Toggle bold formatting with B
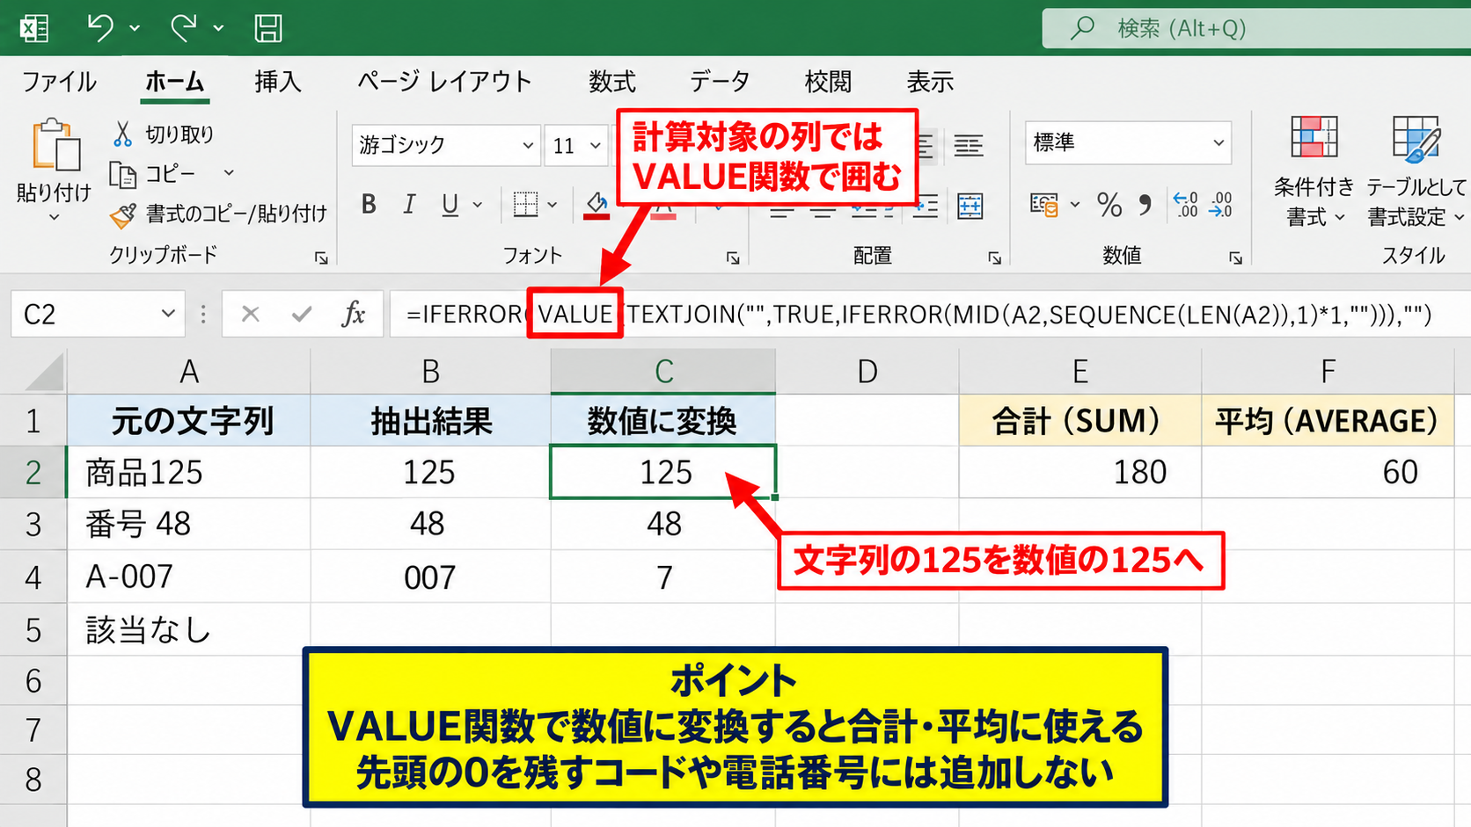1471x827 pixels. tap(369, 205)
